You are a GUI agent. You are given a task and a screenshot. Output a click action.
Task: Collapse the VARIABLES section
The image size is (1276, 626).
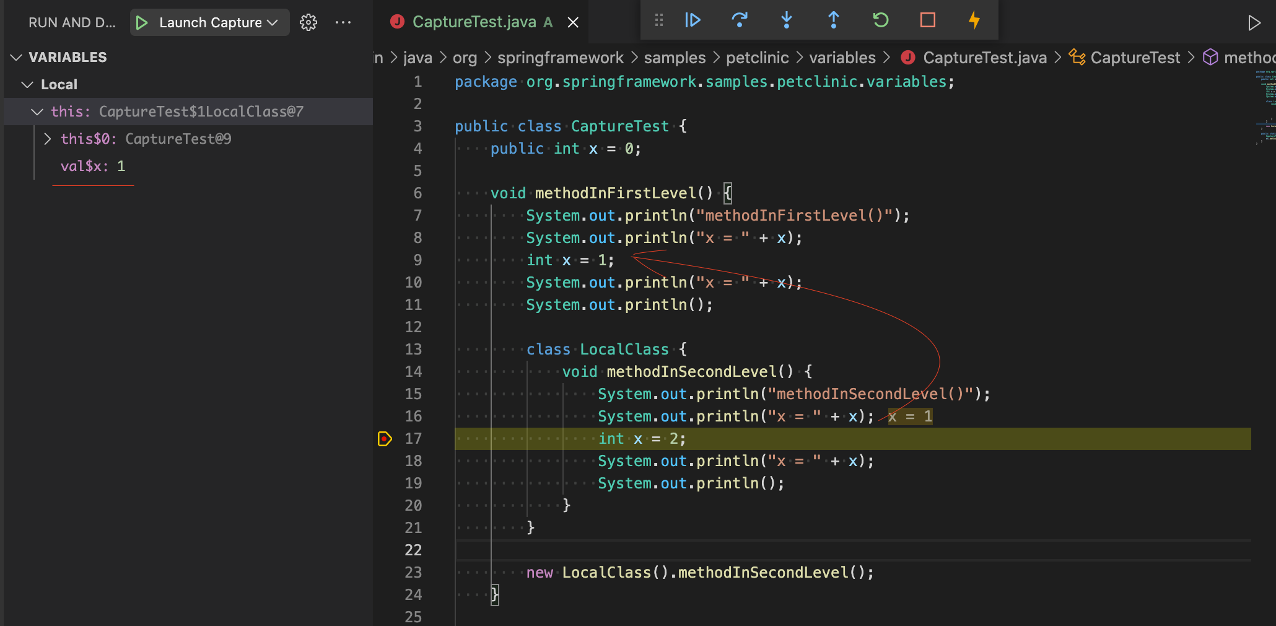(x=17, y=57)
